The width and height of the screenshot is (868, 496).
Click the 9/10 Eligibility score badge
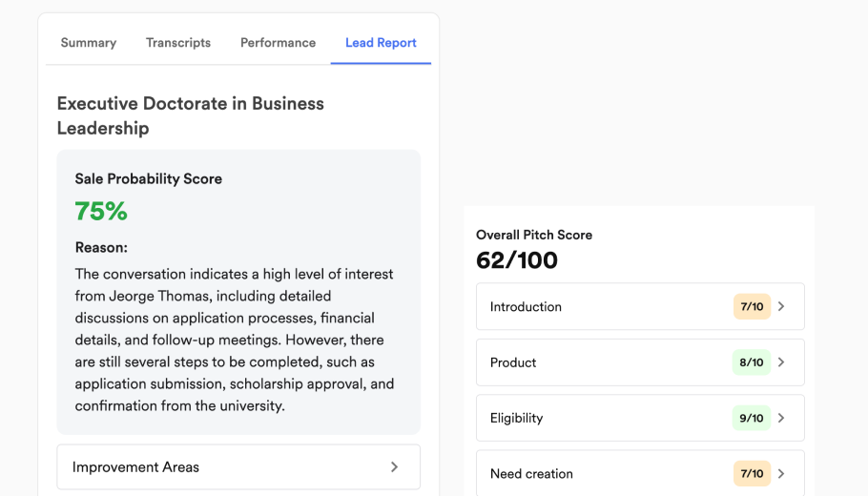[752, 418]
